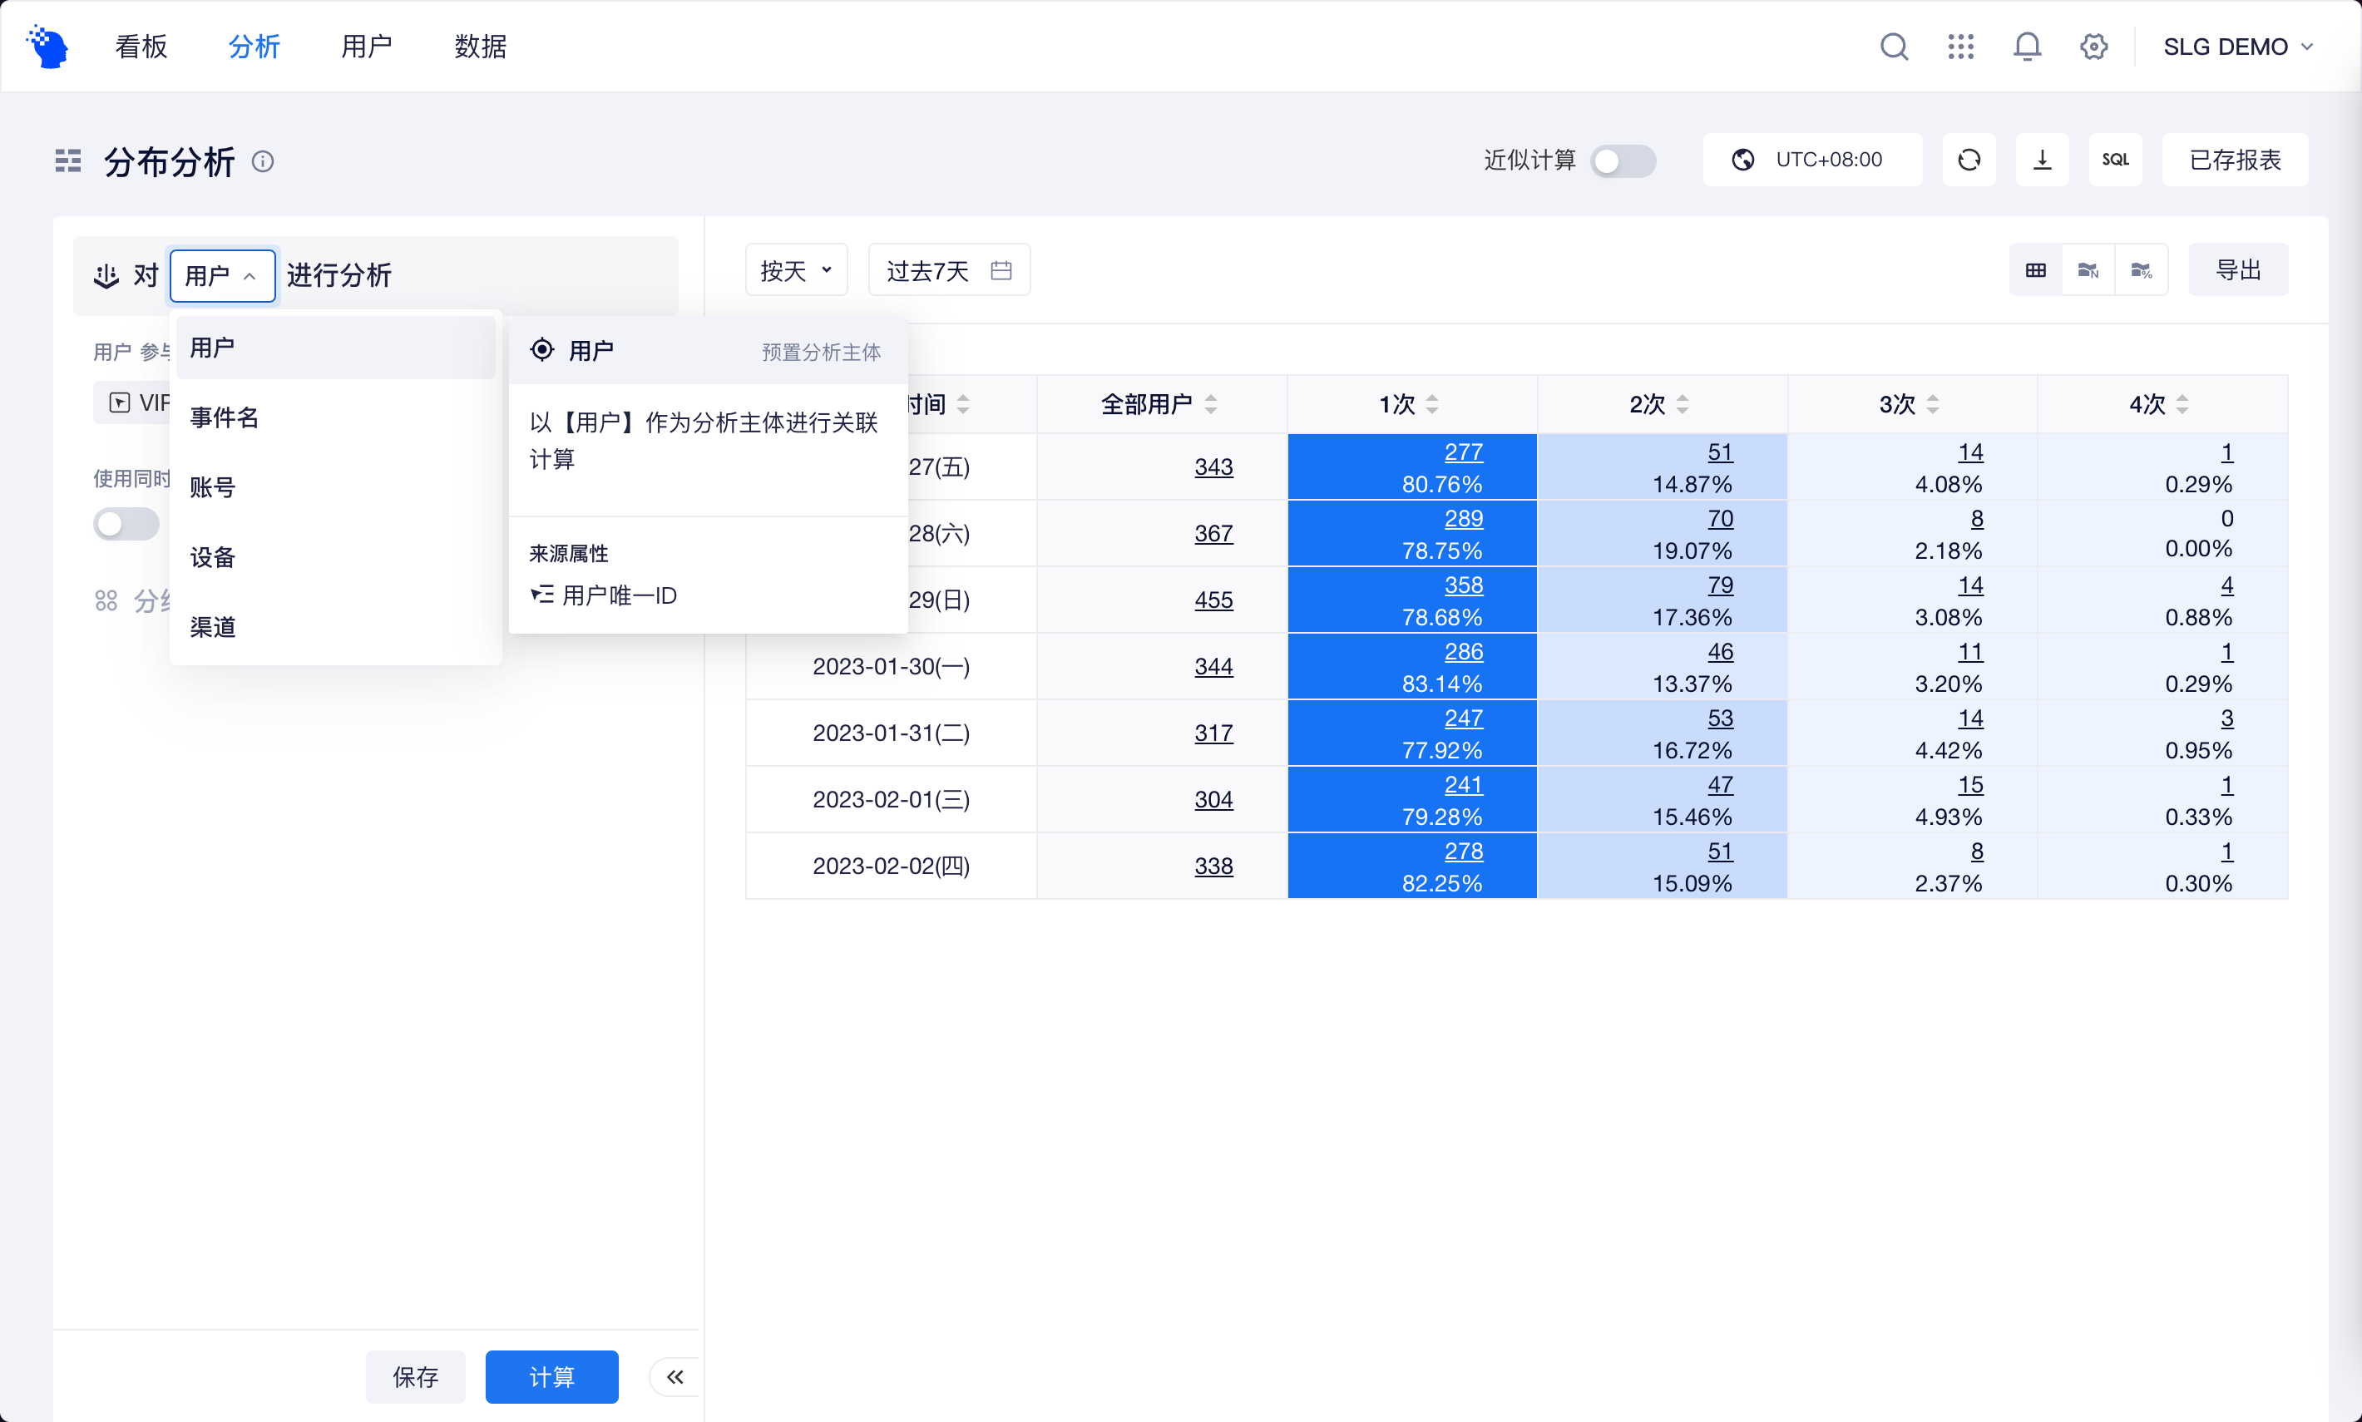The image size is (2362, 1422).
Task: Go to 分析 tab
Action: [254, 46]
